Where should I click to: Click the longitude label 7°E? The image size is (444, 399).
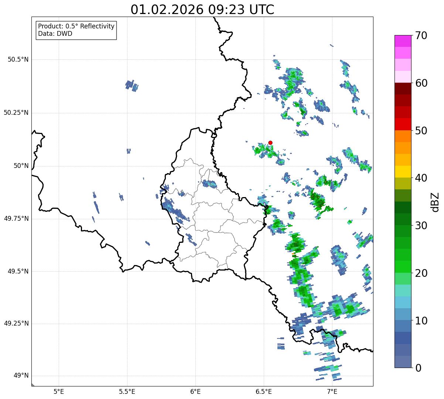[332, 391]
